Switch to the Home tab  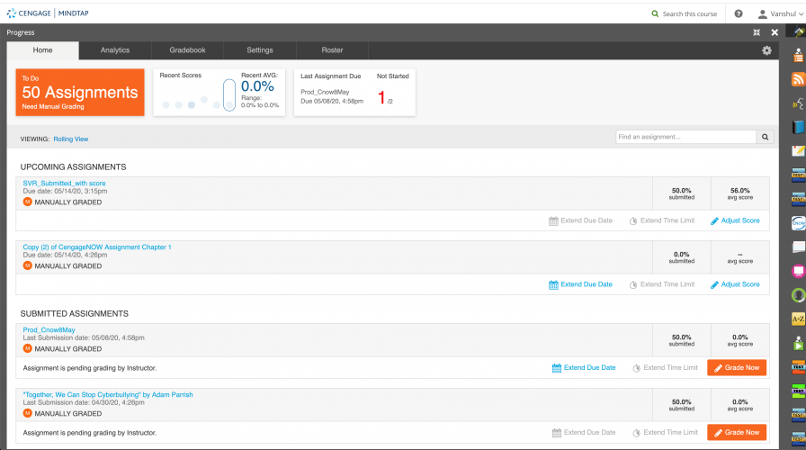point(42,50)
